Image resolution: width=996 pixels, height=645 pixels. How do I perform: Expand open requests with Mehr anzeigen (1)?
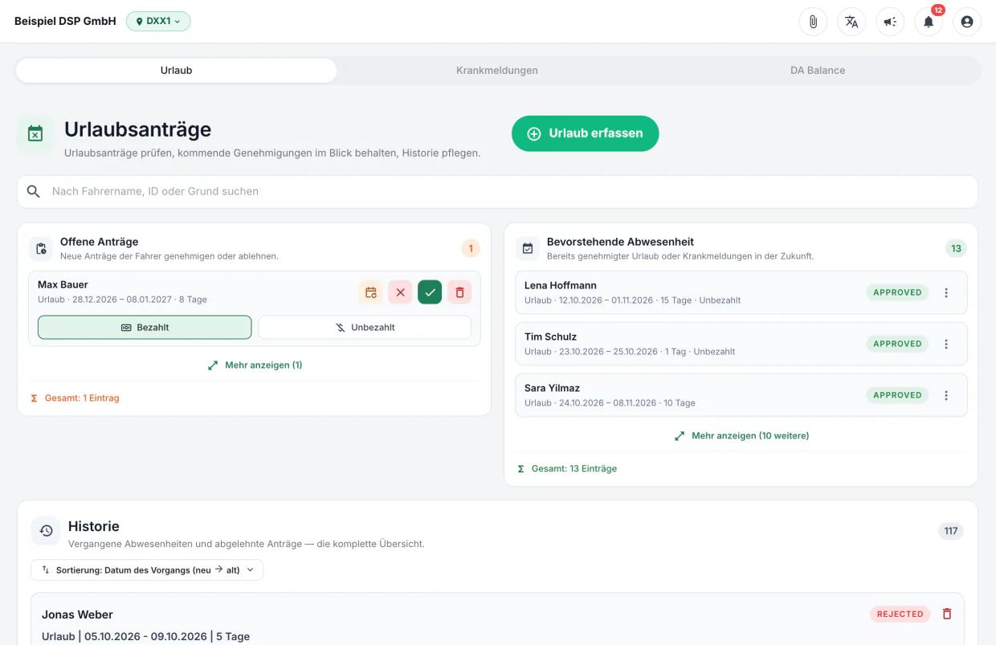pos(255,365)
